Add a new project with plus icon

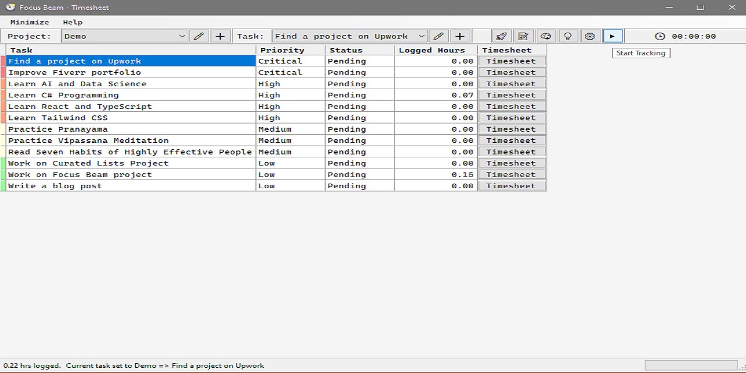pyautogui.click(x=220, y=36)
